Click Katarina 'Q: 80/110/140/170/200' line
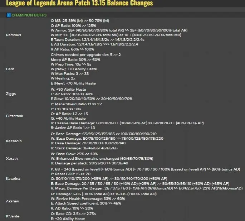The height and width of the screenshot is (221, 245). (109, 179)
